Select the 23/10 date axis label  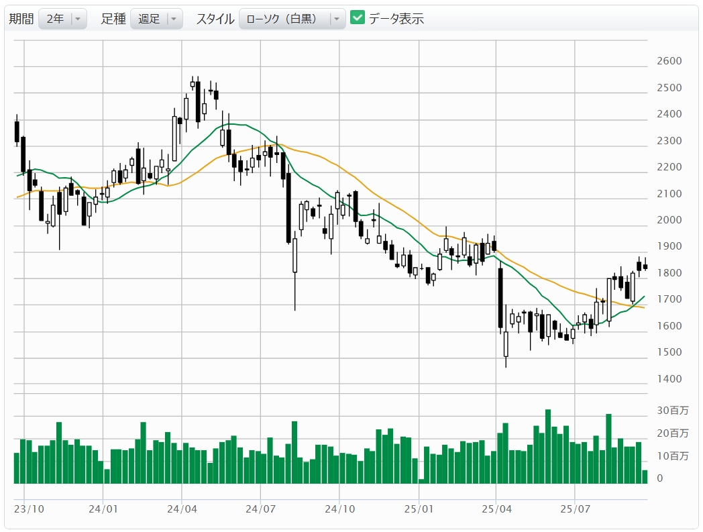pyautogui.click(x=29, y=509)
